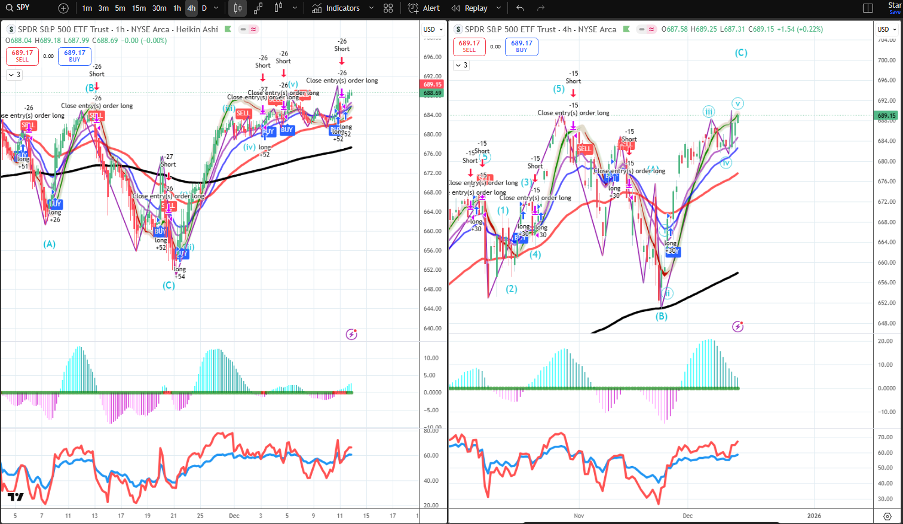Click the circled v wave label on 4h chart
Viewport: 903px width, 524px height.
738,103
